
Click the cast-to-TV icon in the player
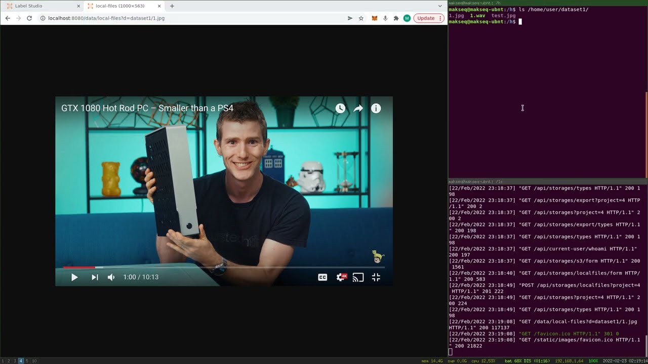tap(358, 277)
